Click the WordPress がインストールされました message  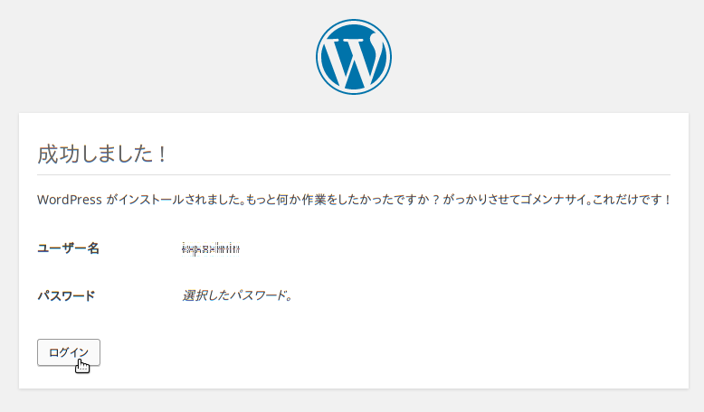click(354, 200)
